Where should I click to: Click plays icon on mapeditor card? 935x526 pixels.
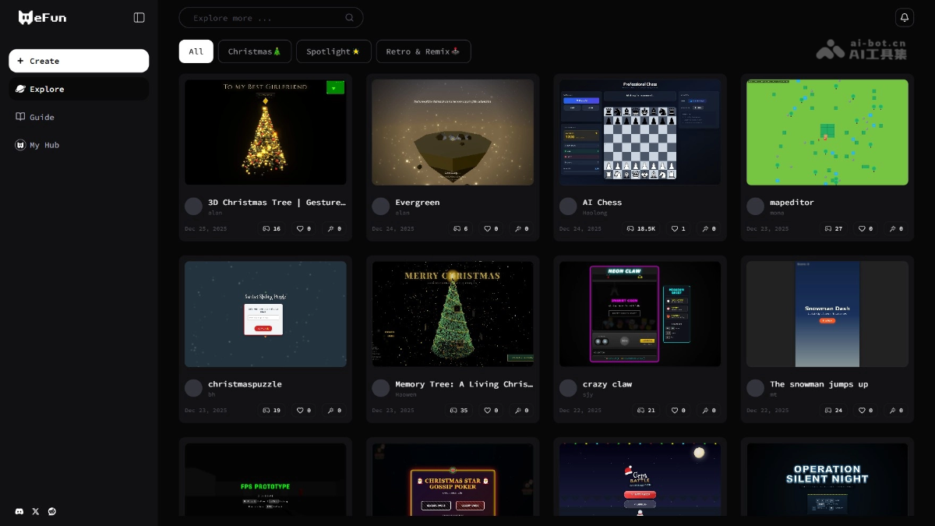point(828,228)
